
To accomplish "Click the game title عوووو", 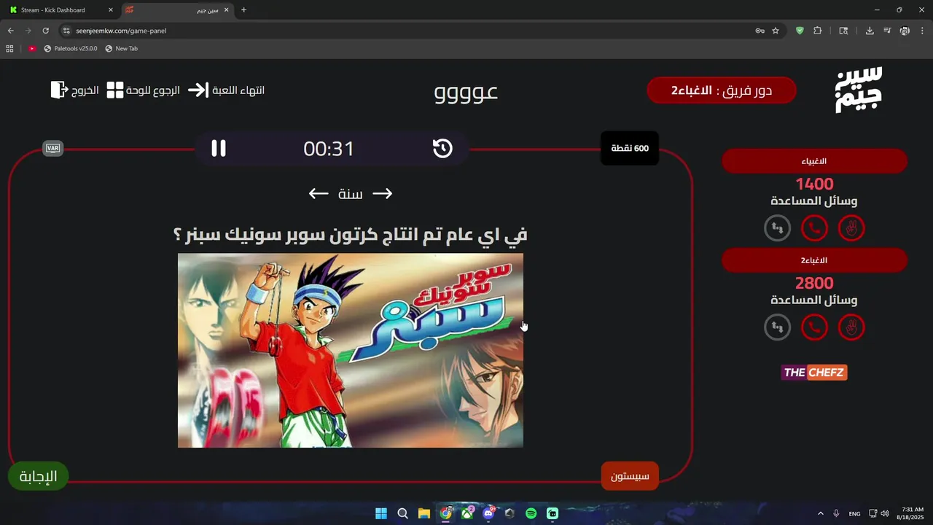I will (466, 92).
